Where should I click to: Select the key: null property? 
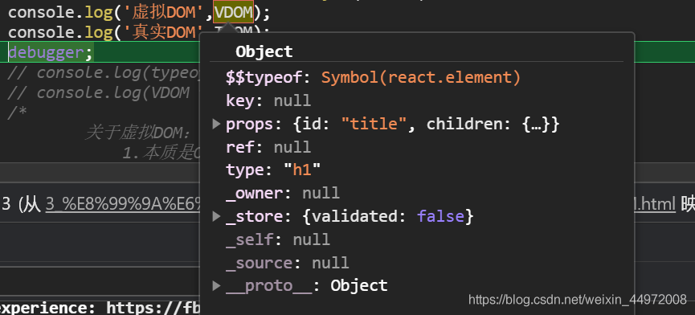(268, 101)
